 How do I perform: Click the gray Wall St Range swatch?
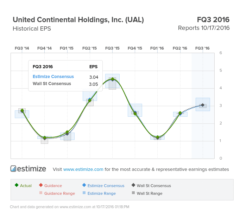point(133,193)
